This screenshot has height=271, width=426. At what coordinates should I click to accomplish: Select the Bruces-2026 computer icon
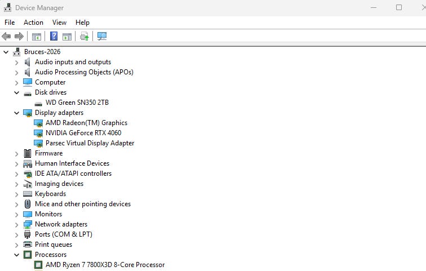pos(17,52)
